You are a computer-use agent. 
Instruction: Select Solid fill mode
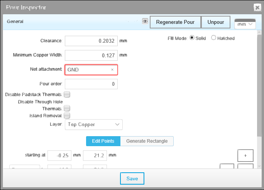pyautogui.click(x=192, y=38)
